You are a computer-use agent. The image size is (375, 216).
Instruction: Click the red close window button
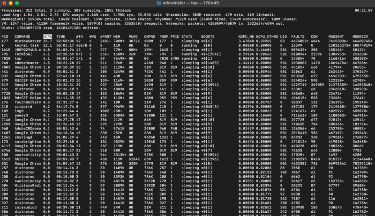click(4, 3)
